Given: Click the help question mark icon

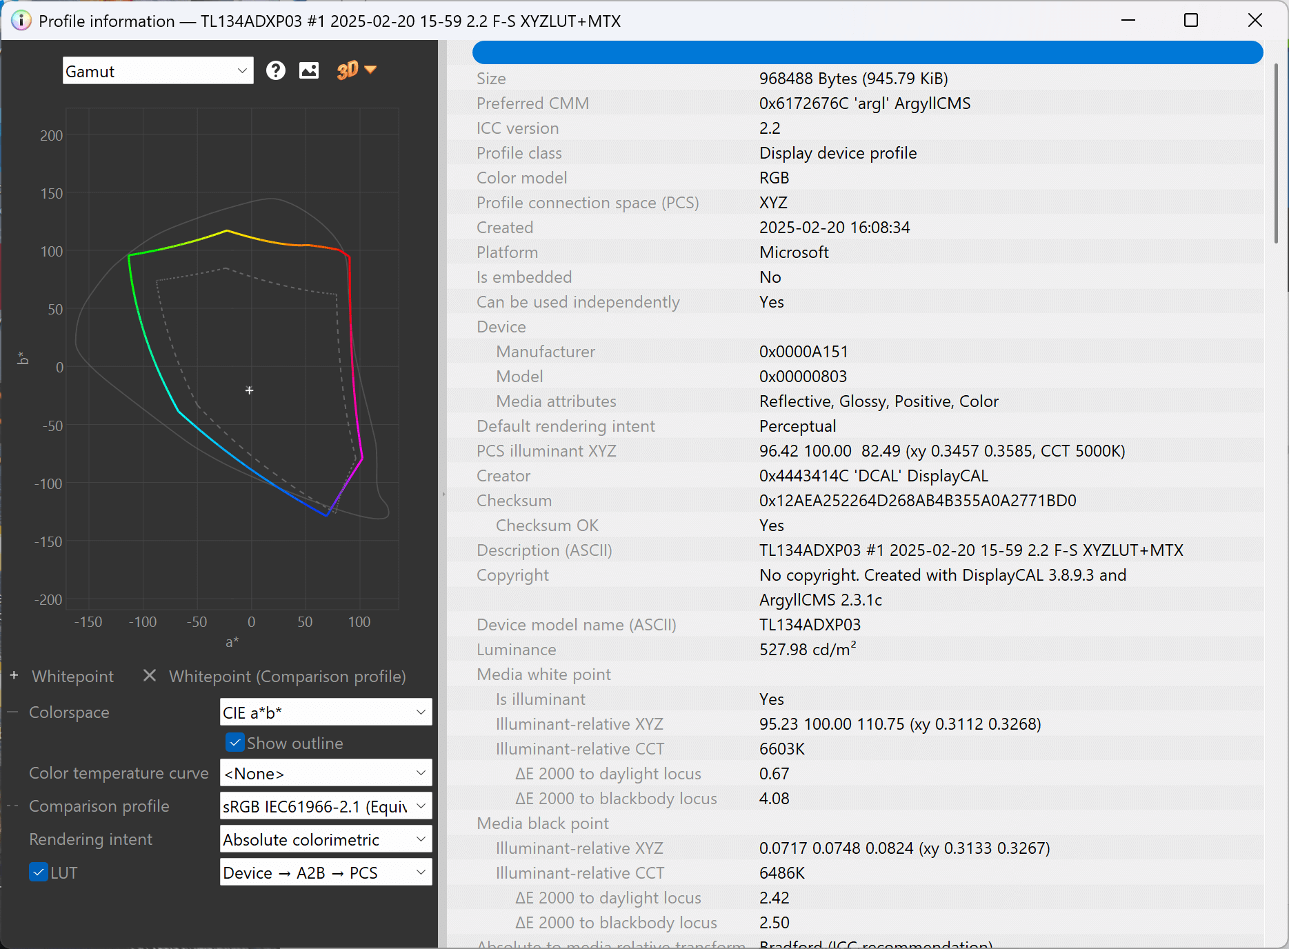Looking at the screenshot, I should (x=276, y=70).
